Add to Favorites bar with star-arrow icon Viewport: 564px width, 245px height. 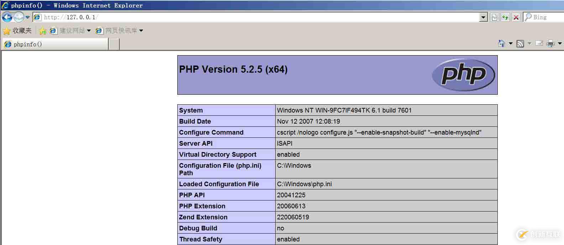click(43, 31)
